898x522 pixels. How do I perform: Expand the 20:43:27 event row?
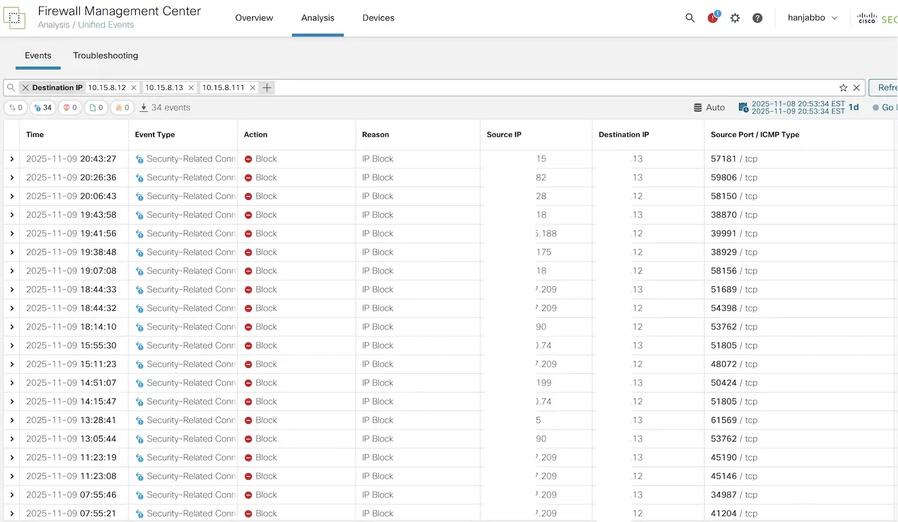(x=12, y=159)
